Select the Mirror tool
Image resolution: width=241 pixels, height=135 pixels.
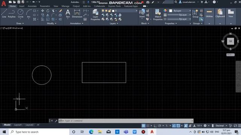[x=48, y=15]
